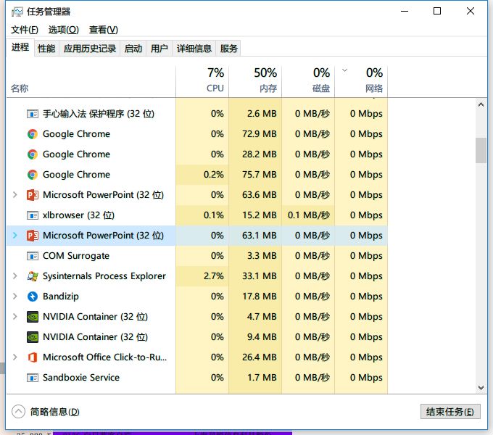Click the 0.1 MB/秒 disk value for xlbrowser
This screenshot has height=435, width=493.
click(x=308, y=215)
